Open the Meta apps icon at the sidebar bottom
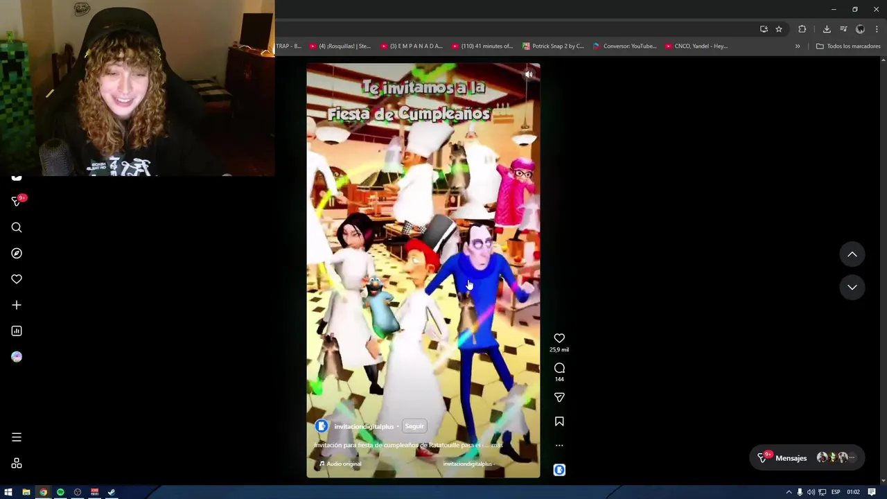Image resolution: width=887 pixels, height=499 pixels. pyautogui.click(x=17, y=463)
